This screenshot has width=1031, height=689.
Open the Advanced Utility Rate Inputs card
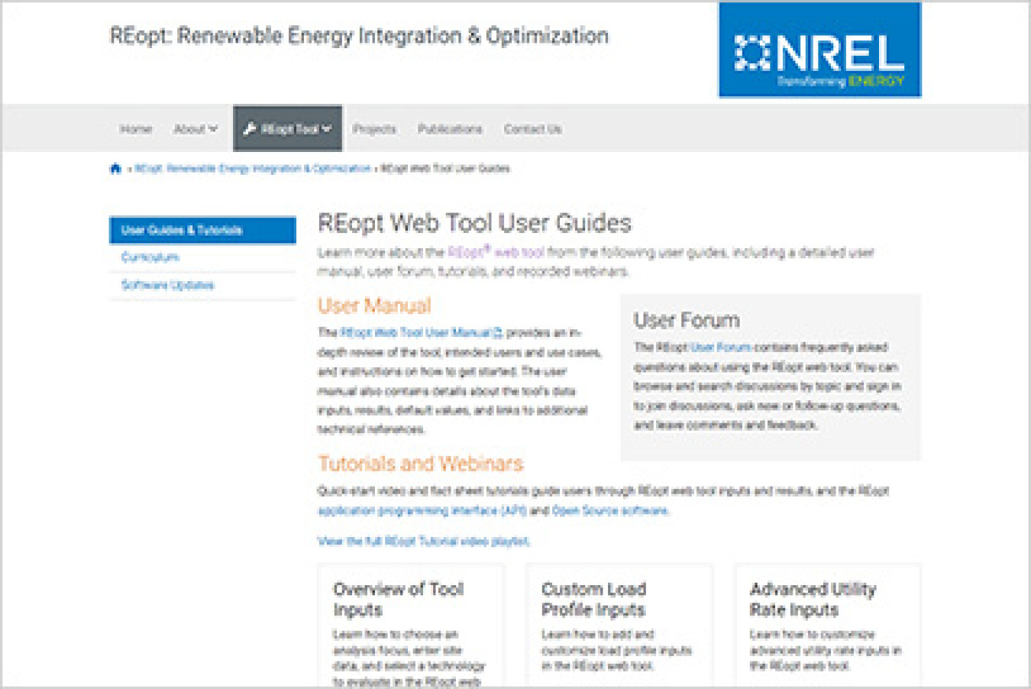[828, 626]
